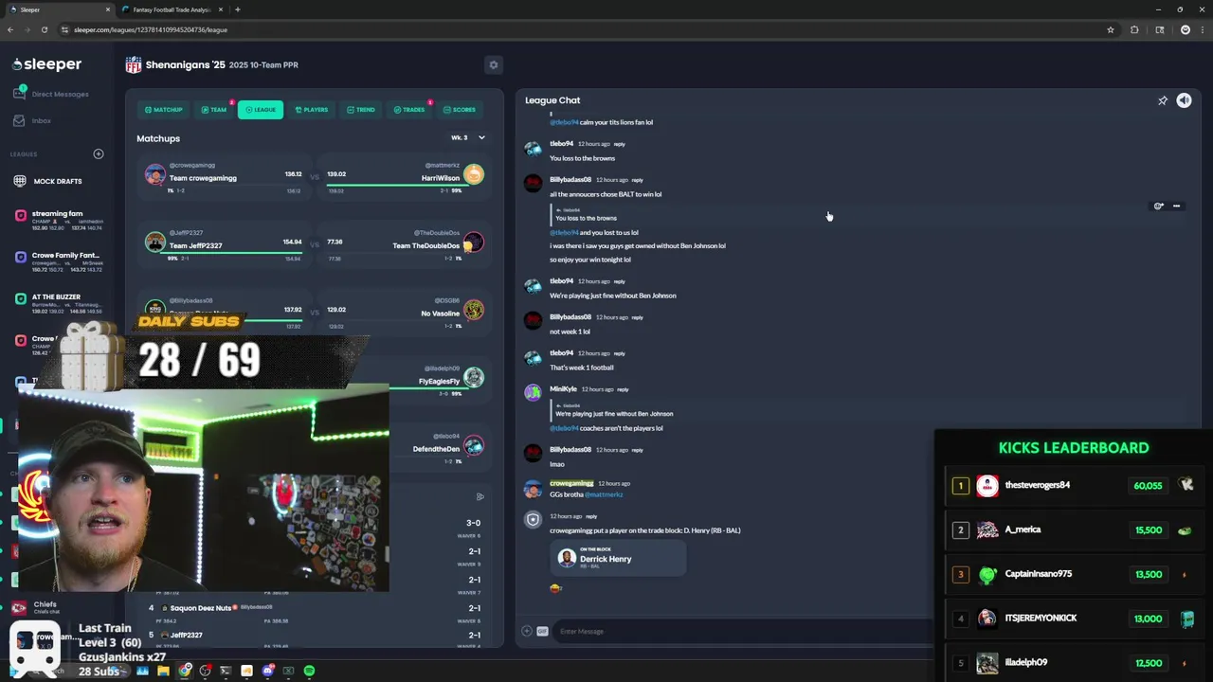
Task: Switch to the PLAYERS tab
Action: click(311, 110)
